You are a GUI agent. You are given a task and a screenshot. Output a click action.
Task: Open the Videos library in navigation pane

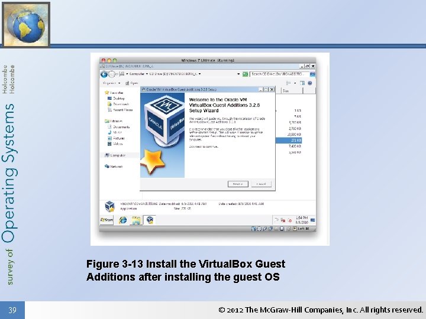[115, 144]
